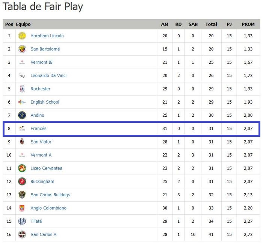Viewport: 263px width, 243px height.
Task: Open the San Viator team link
Action: coord(41,142)
